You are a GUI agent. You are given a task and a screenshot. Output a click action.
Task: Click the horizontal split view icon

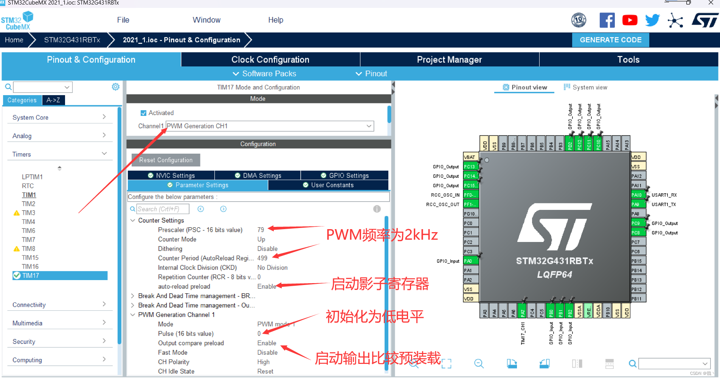[609, 364]
